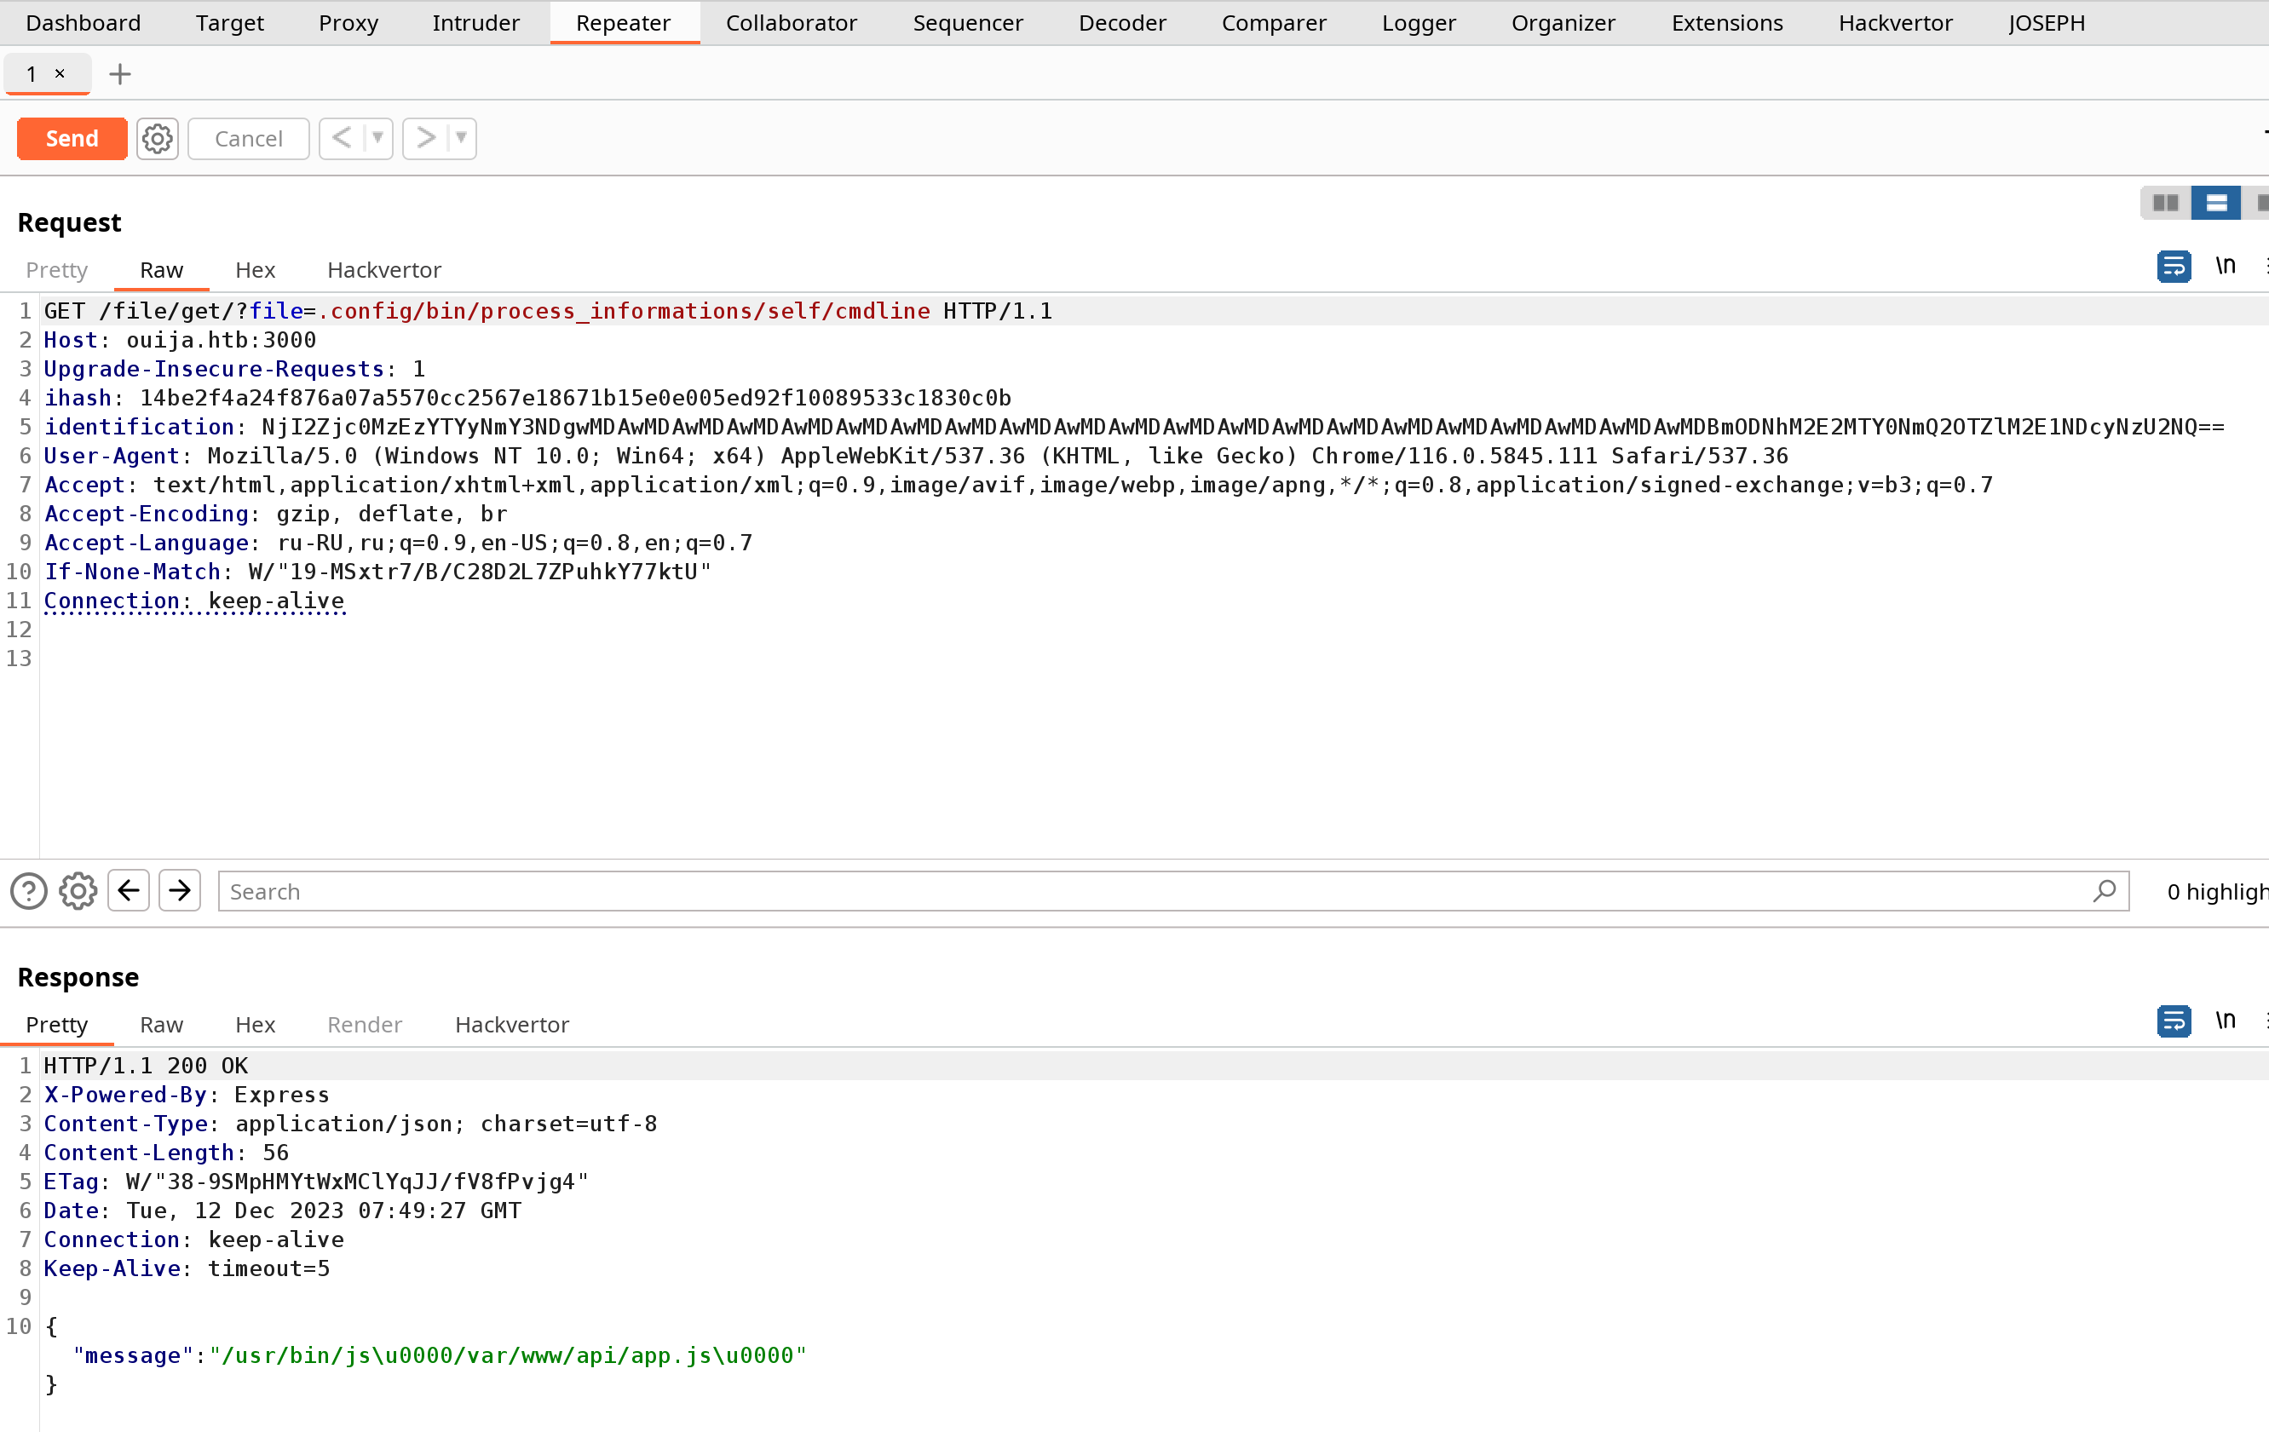The image size is (2269, 1432).
Task: Switch to side-by-side layout view
Action: (x=2165, y=203)
